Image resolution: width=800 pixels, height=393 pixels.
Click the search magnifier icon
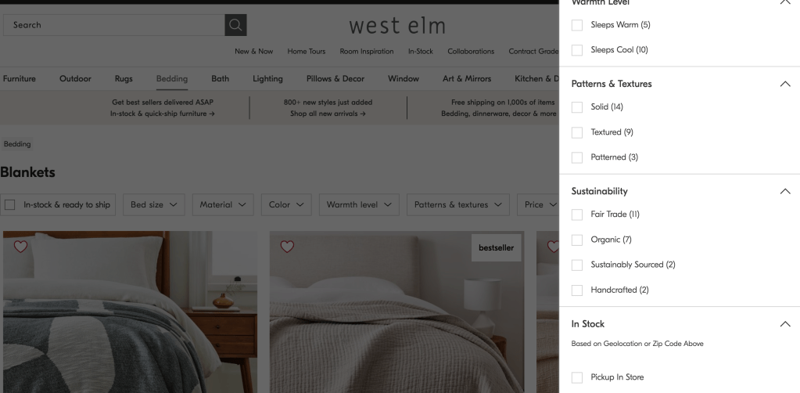click(x=235, y=25)
